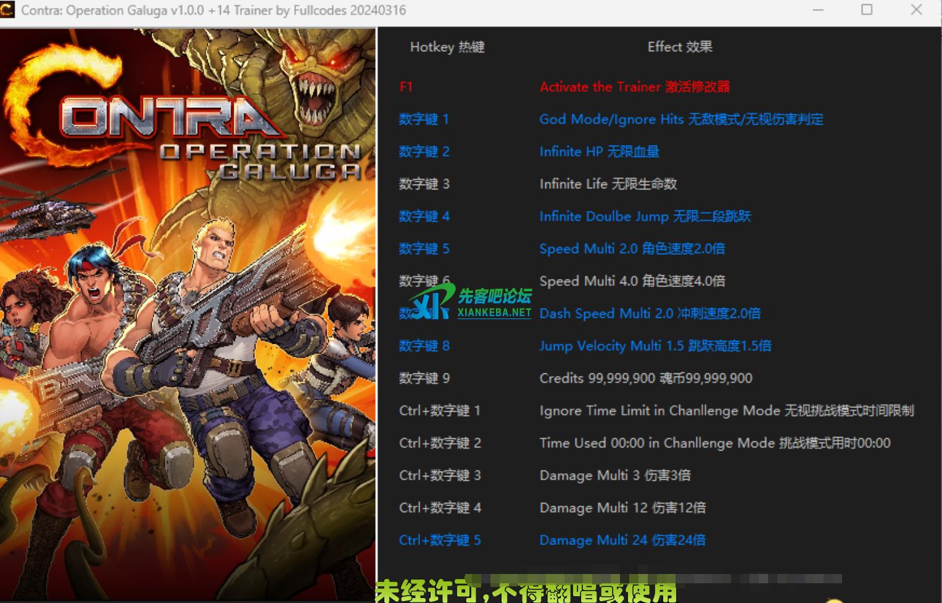942x603 pixels.
Task: Toggle Dash Speed Multi 2.0
Action: 650,314
